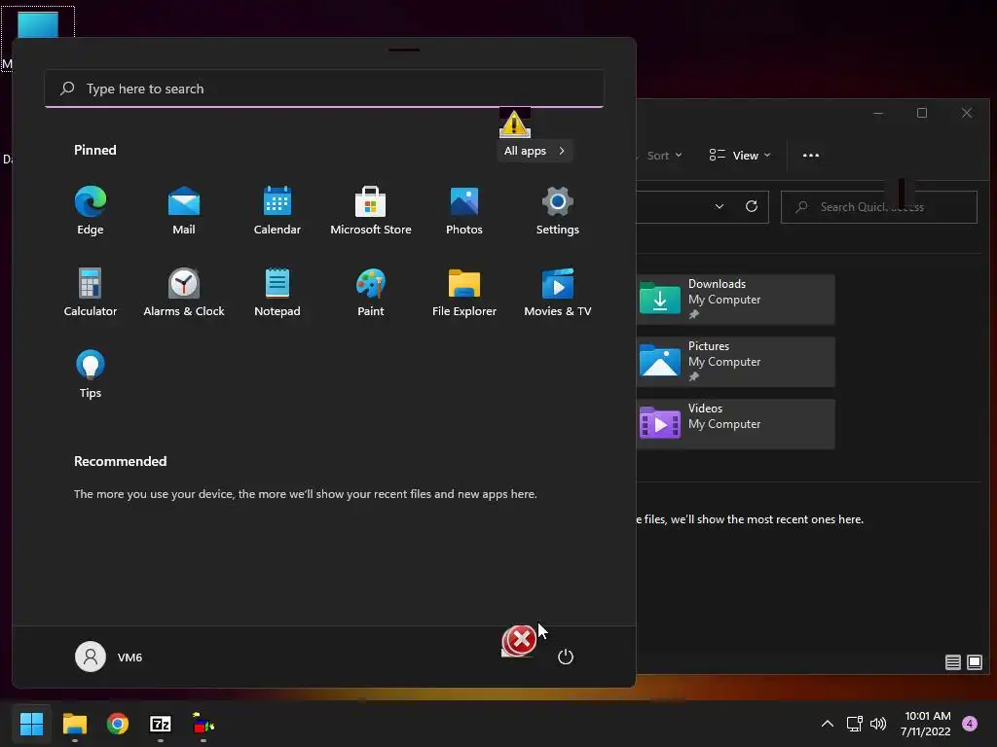Open Notepad from pinned apps
The image size is (997, 747).
click(277, 292)
